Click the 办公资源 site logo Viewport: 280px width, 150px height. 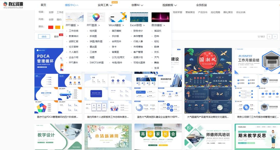click(x=13, y=5)
